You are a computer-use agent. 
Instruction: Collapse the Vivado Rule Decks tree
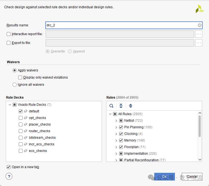[10, 105]
